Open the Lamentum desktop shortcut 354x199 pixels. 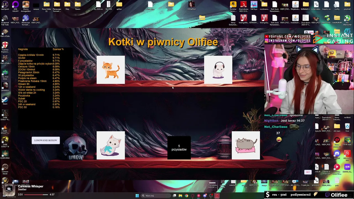tap(5, 87)
